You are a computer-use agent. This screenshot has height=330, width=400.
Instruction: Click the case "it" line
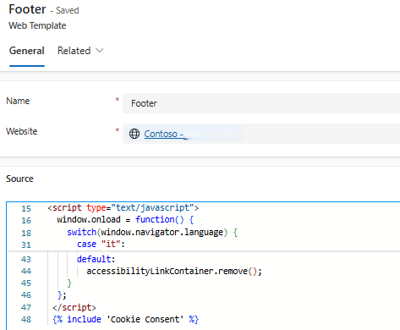101,244
